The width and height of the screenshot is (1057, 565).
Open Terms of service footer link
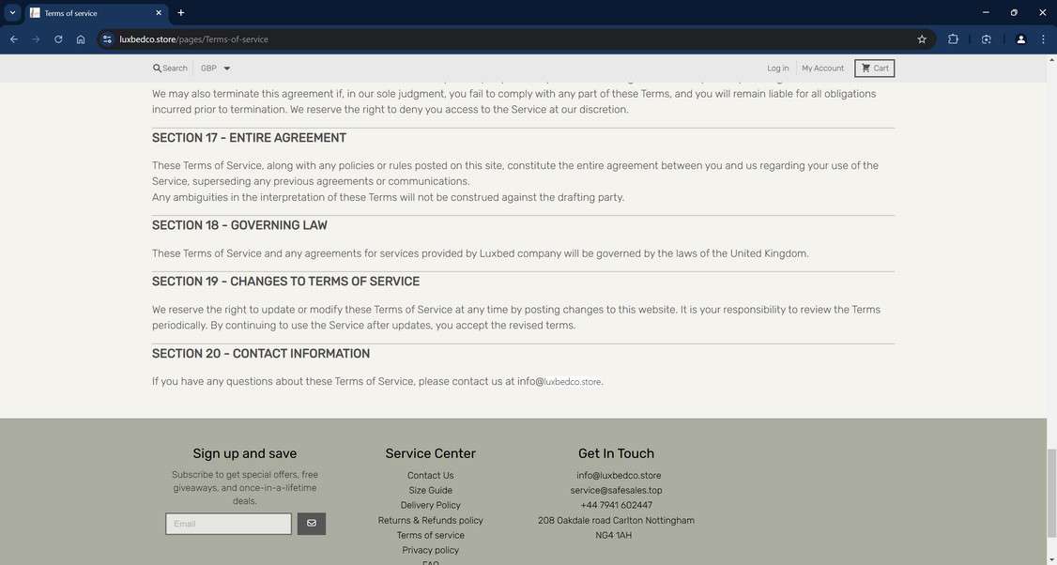430,535
